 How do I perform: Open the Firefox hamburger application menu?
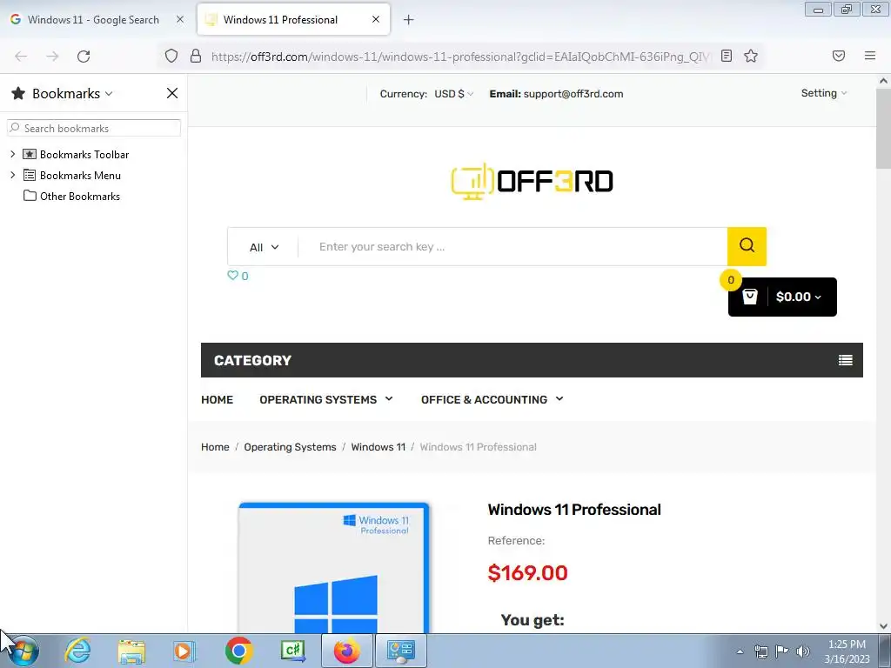869,56
